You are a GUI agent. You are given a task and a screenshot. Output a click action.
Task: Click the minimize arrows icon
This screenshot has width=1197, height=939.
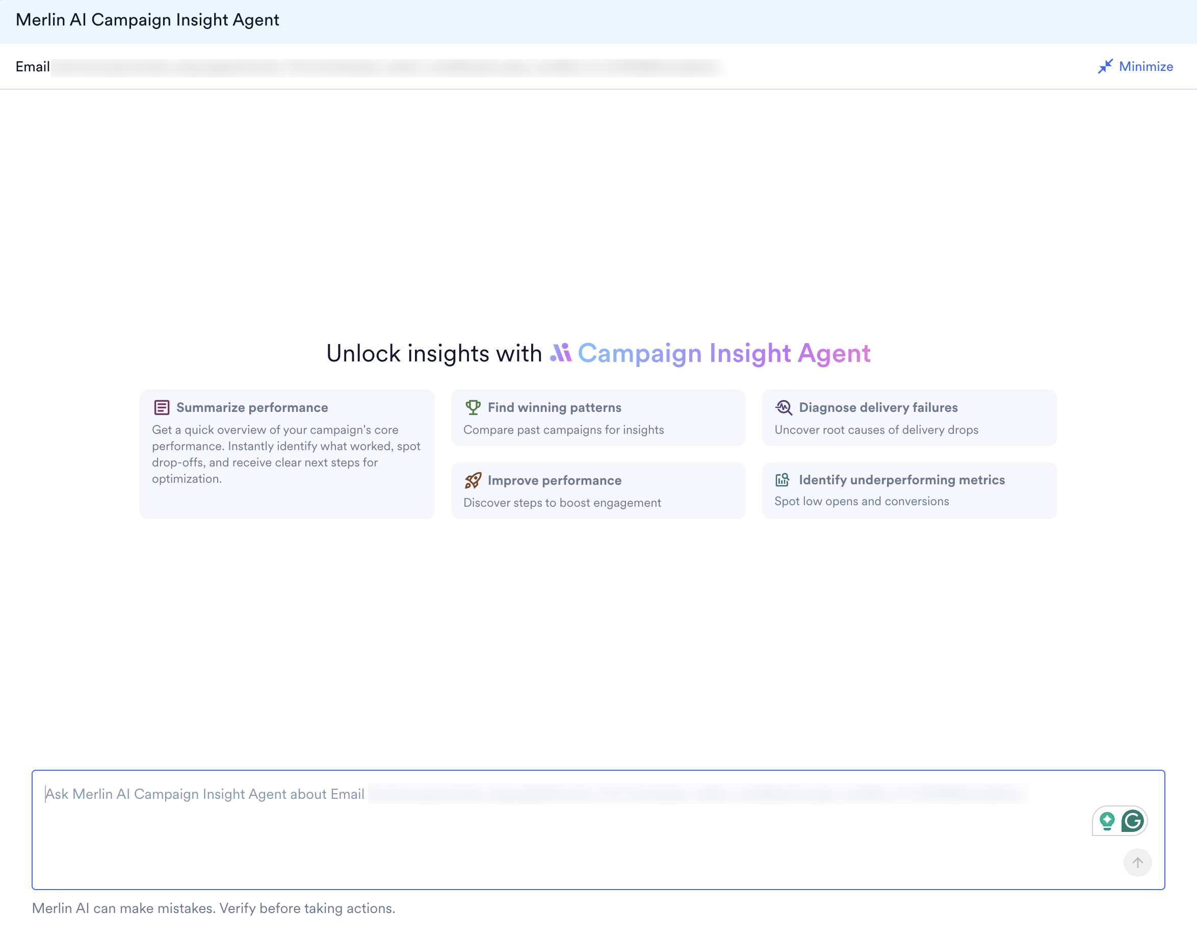tap(1105, 66)
